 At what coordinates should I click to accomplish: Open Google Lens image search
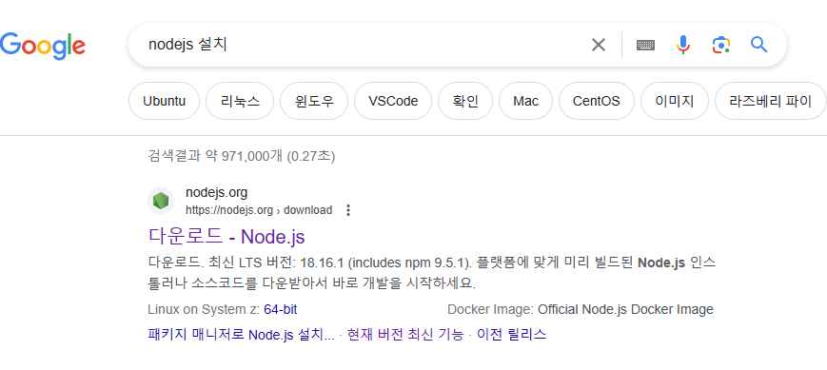[x=721, y=45]
